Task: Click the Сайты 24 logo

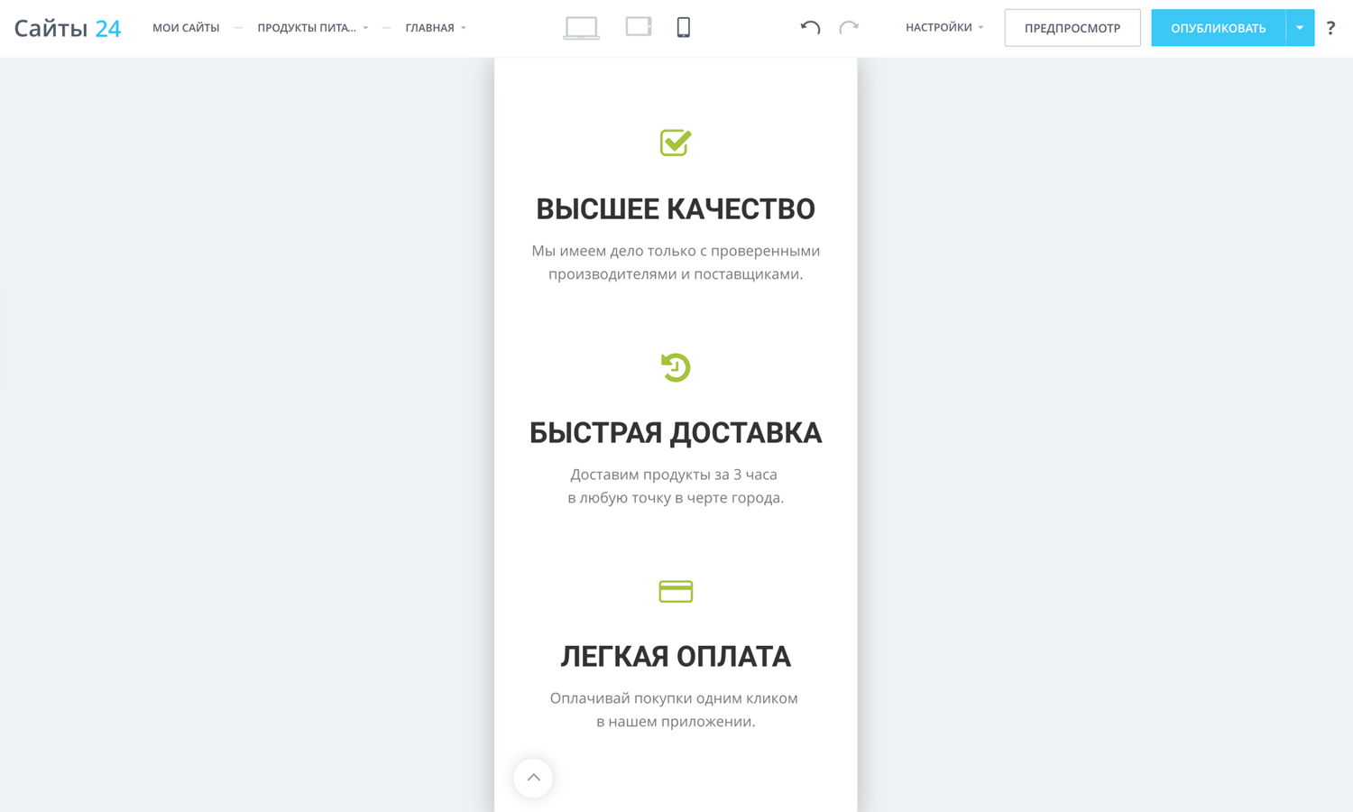Action: [x=68, y=28]
